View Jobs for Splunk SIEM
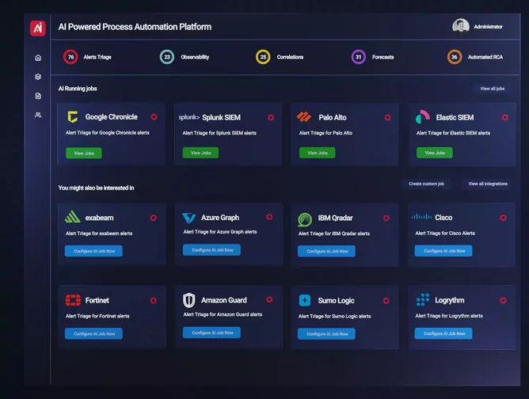 click(x=200, y=153)
